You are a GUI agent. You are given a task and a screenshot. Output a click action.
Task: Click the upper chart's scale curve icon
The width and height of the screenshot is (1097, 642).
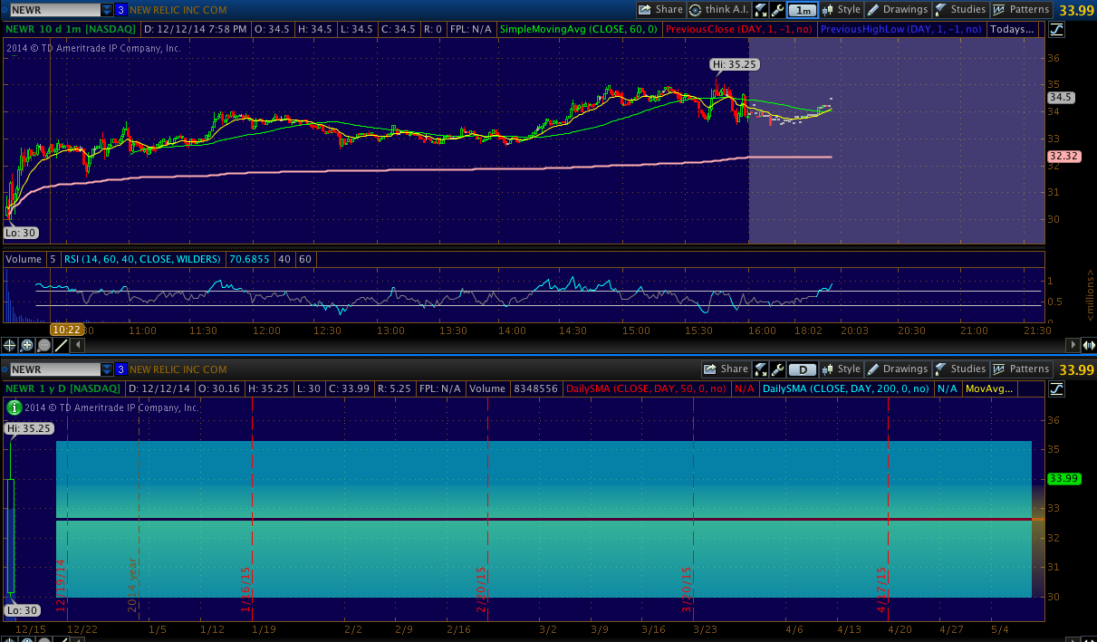point(1057,29)
